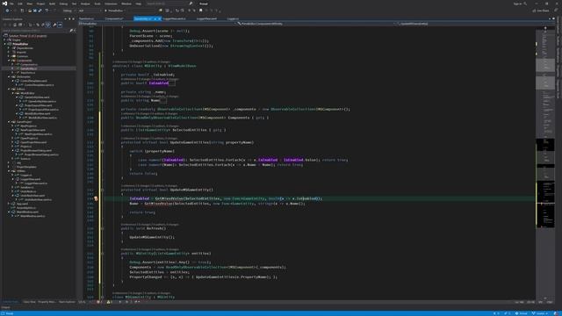This screenshot has height=316, width=562.
Task: Collapse the abstract class MSEntity outlining box
Action: point(102,66)
